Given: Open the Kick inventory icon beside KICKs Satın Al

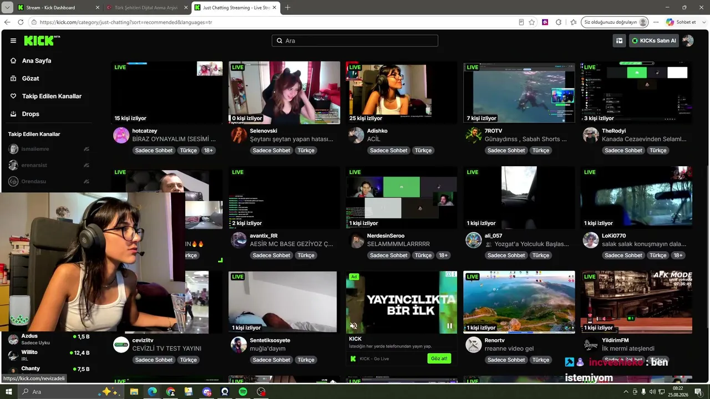Looking at the screenshot, I should pos(619,40).
